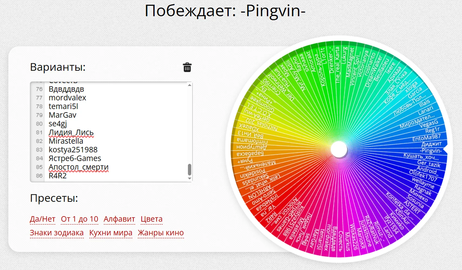Image resolution: width=462 pixels, height=270 pixels.
Task: Choose the Цвета preset
Action: 151,219
